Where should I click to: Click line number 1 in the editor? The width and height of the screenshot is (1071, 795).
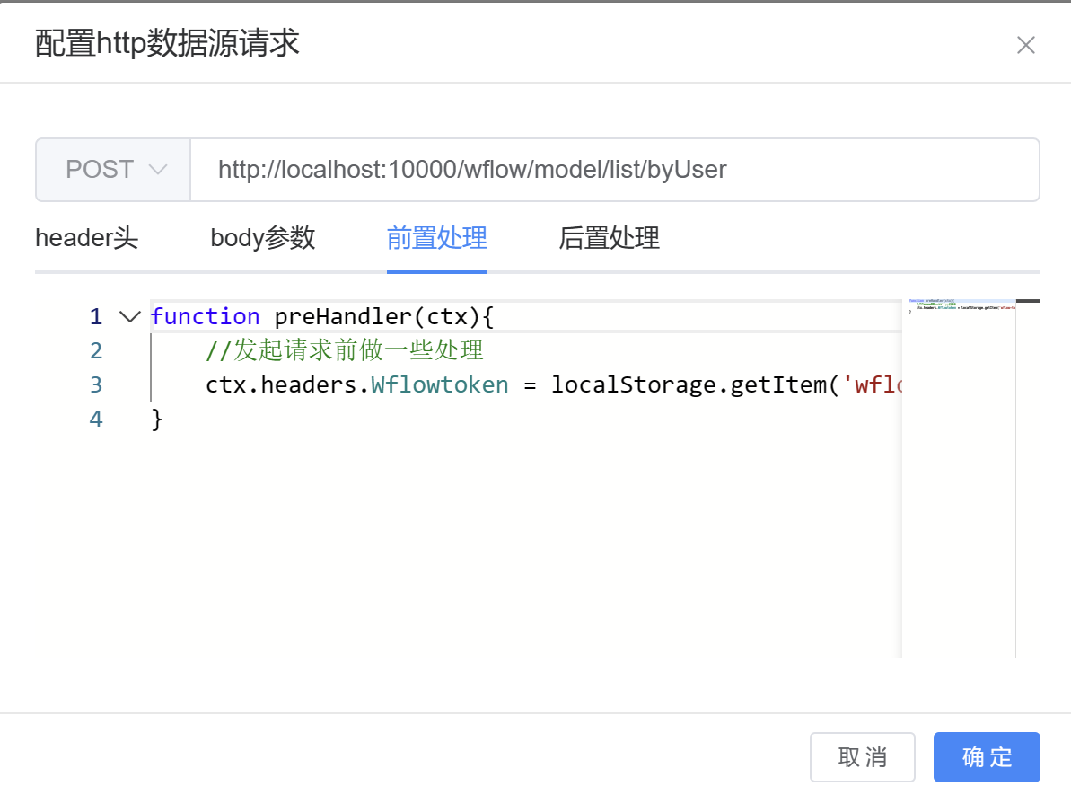[x=96, y=316]
